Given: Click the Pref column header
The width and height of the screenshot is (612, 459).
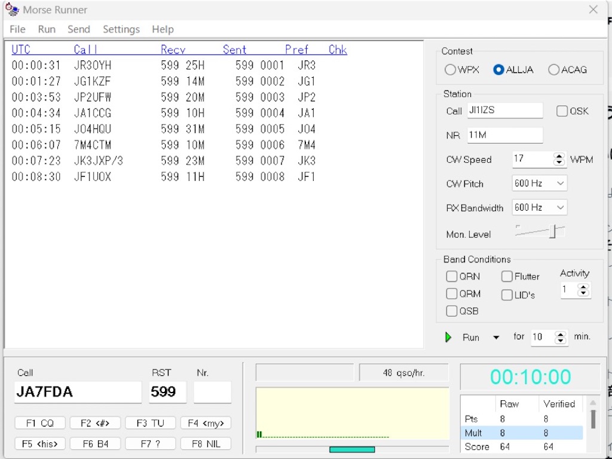Looking at the screenshot, I should click(296, 50).
